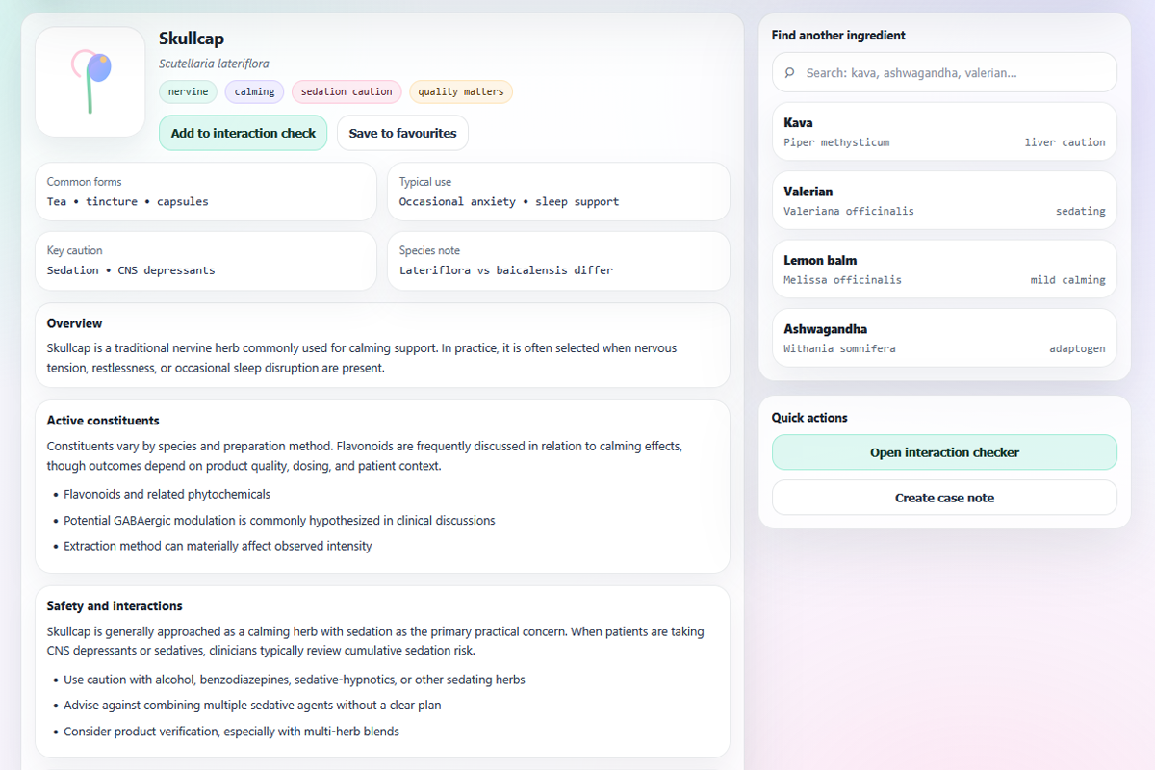This screenshot has width=1155, height=770.
Task: Open the Lemon balm ingredient entry
Action: pyautogui.click(x=944, y=269)
